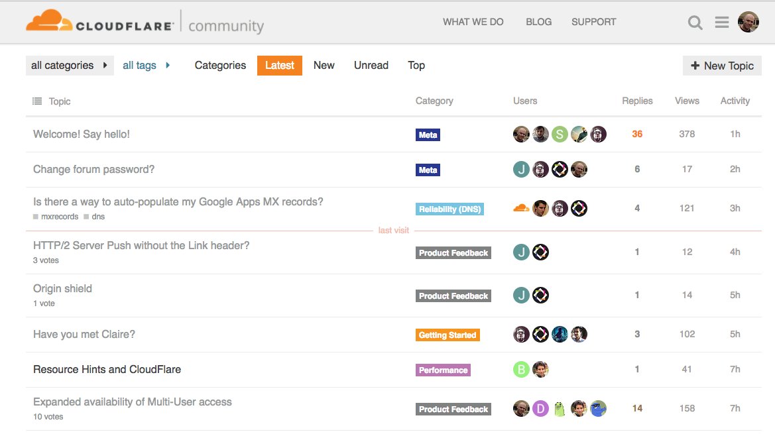Open Expanded availability of Multi-User access topic
Viewport: 775px width, 434px height.
pos(133,402)
